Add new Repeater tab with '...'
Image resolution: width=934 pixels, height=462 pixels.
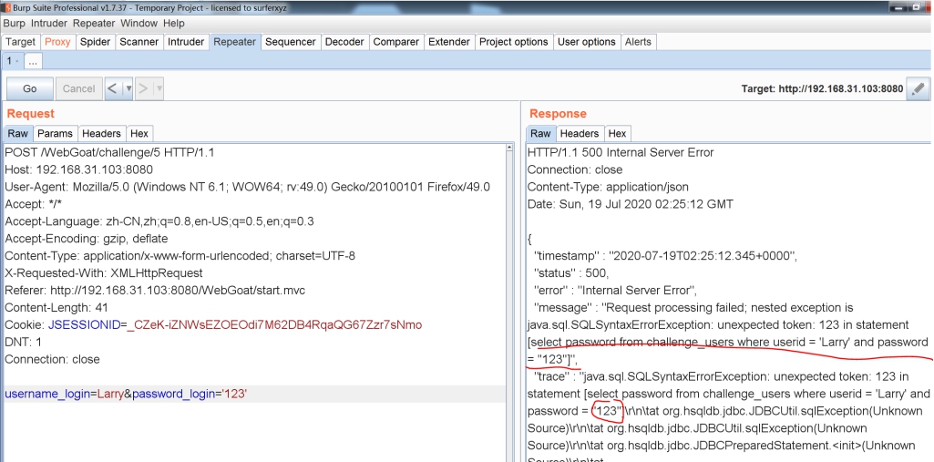coord(34,61)
